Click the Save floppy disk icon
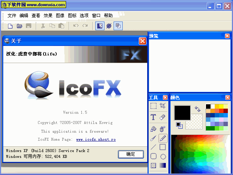 pos(29,26)
